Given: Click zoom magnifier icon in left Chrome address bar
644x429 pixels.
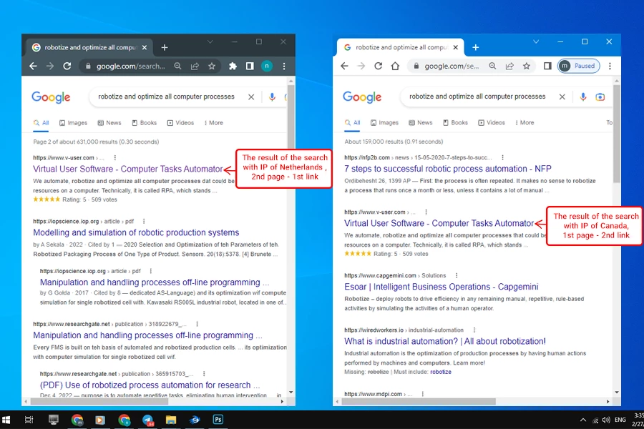Looking at the screenshot, I should (177, 66).
